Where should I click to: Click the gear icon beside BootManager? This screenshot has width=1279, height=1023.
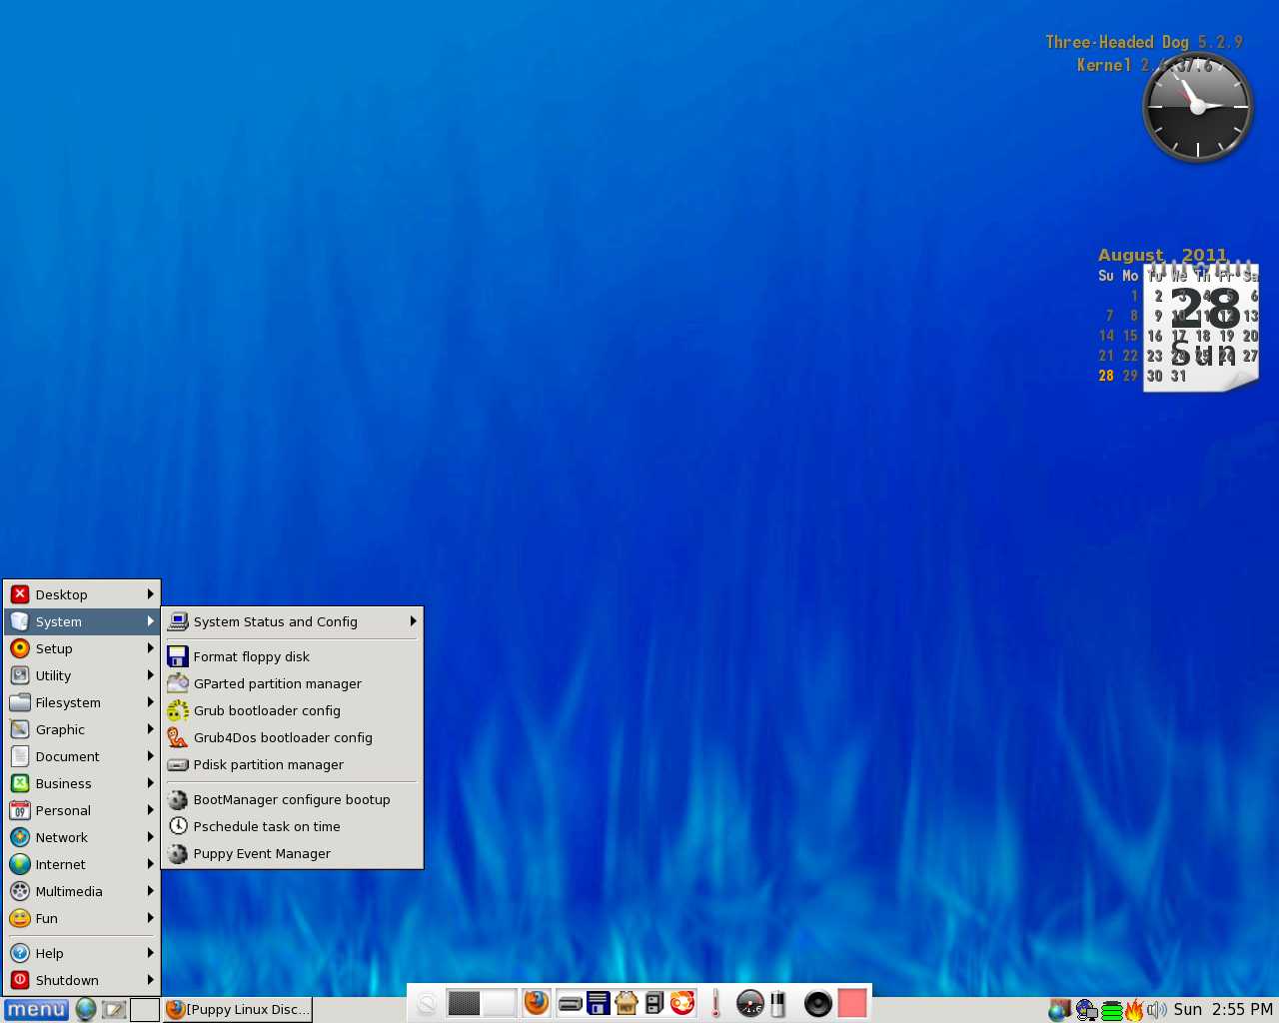point(178,799)
